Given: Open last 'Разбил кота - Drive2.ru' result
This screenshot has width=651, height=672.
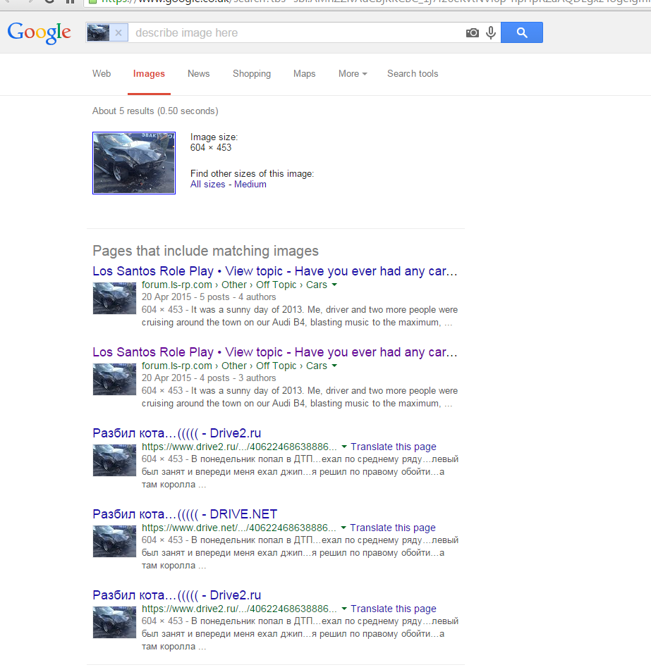Looking at the screenshot, I should (x=177, y=595).
